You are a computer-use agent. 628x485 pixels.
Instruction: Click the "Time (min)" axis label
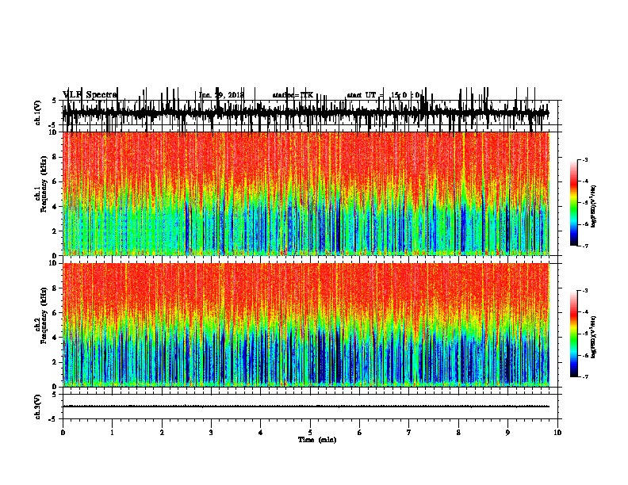[x=317, y=440]
